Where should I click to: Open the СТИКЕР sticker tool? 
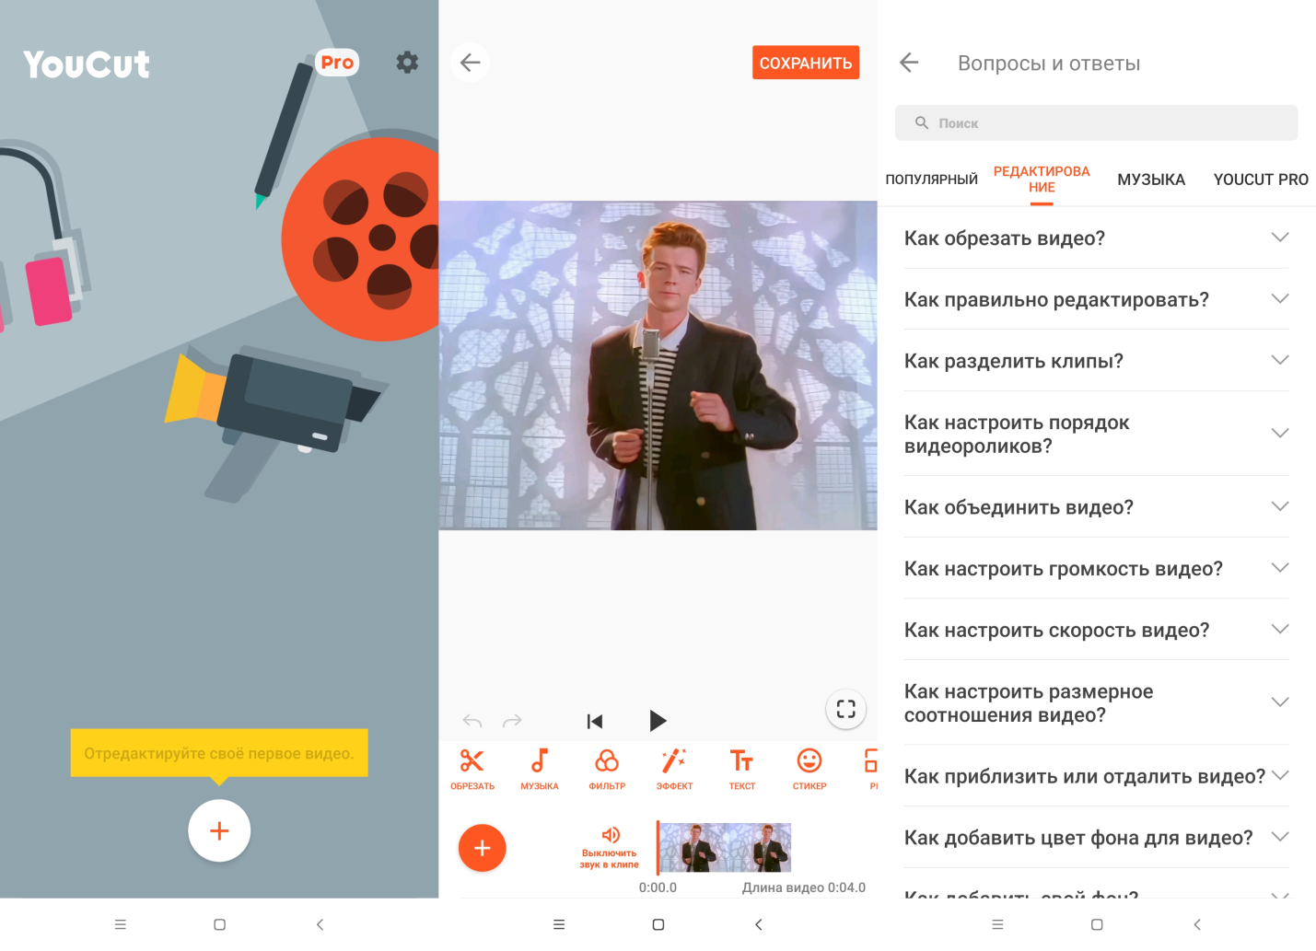pos(809,770)
